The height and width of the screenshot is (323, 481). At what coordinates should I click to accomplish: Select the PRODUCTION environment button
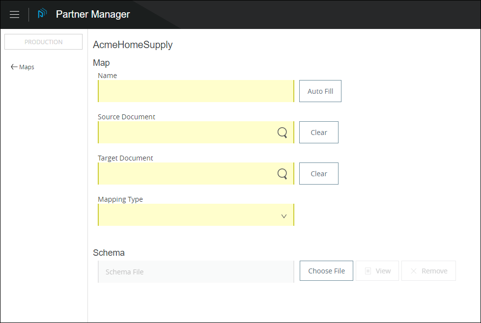43,42
